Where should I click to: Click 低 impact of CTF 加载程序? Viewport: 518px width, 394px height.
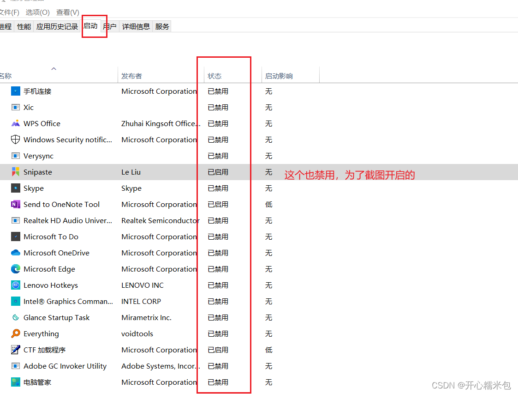tap(268, 350)
